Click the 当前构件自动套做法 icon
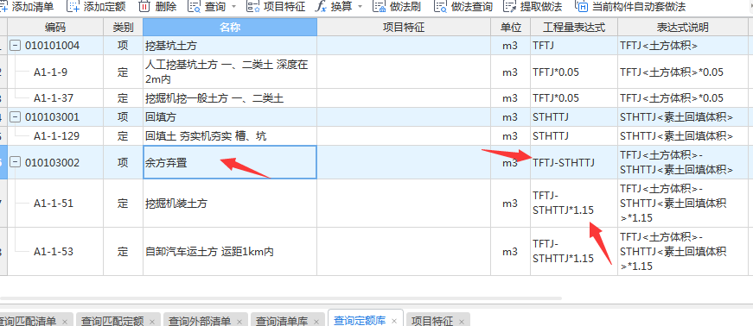The height and width of the screenshot is (326, 753). point(581,6)
